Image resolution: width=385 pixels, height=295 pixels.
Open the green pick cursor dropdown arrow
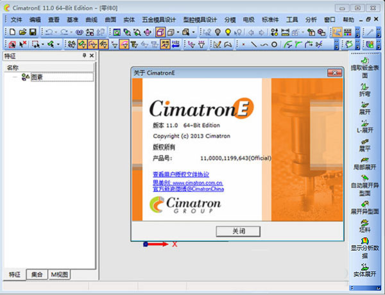58,44
